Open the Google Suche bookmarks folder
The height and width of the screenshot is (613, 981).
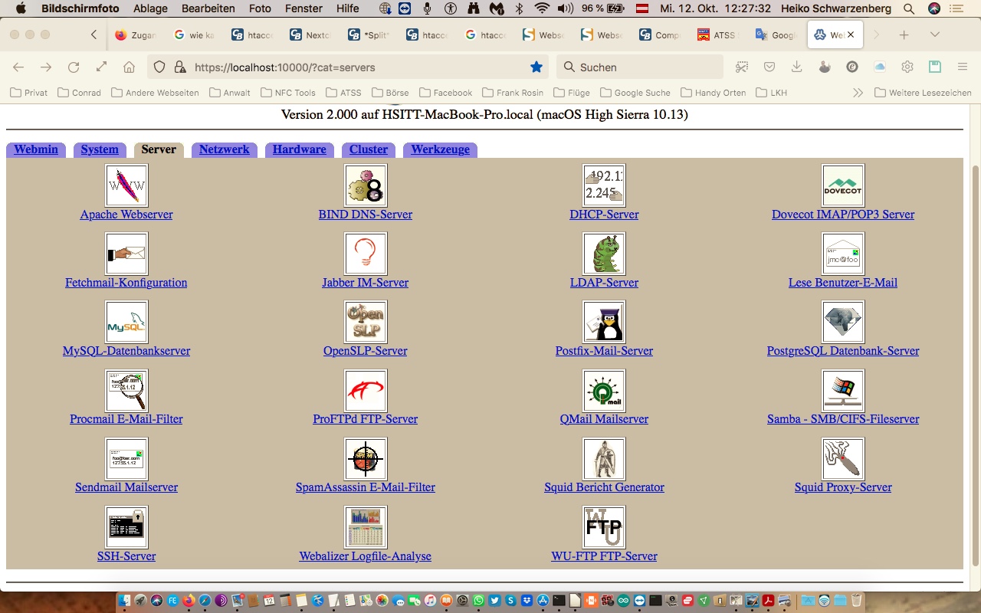click(635, 93)
